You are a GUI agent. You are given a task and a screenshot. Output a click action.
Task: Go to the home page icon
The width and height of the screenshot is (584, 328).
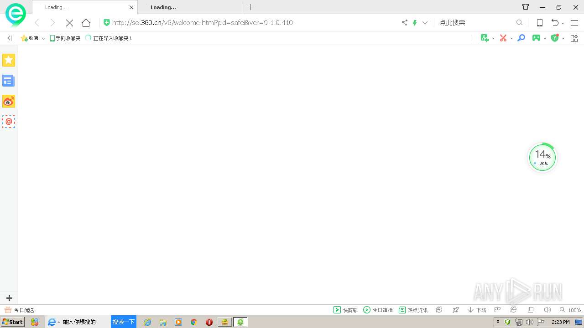(x=86, y=23)
